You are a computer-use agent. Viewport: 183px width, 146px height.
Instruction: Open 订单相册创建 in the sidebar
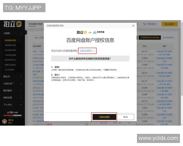[10, 55]
